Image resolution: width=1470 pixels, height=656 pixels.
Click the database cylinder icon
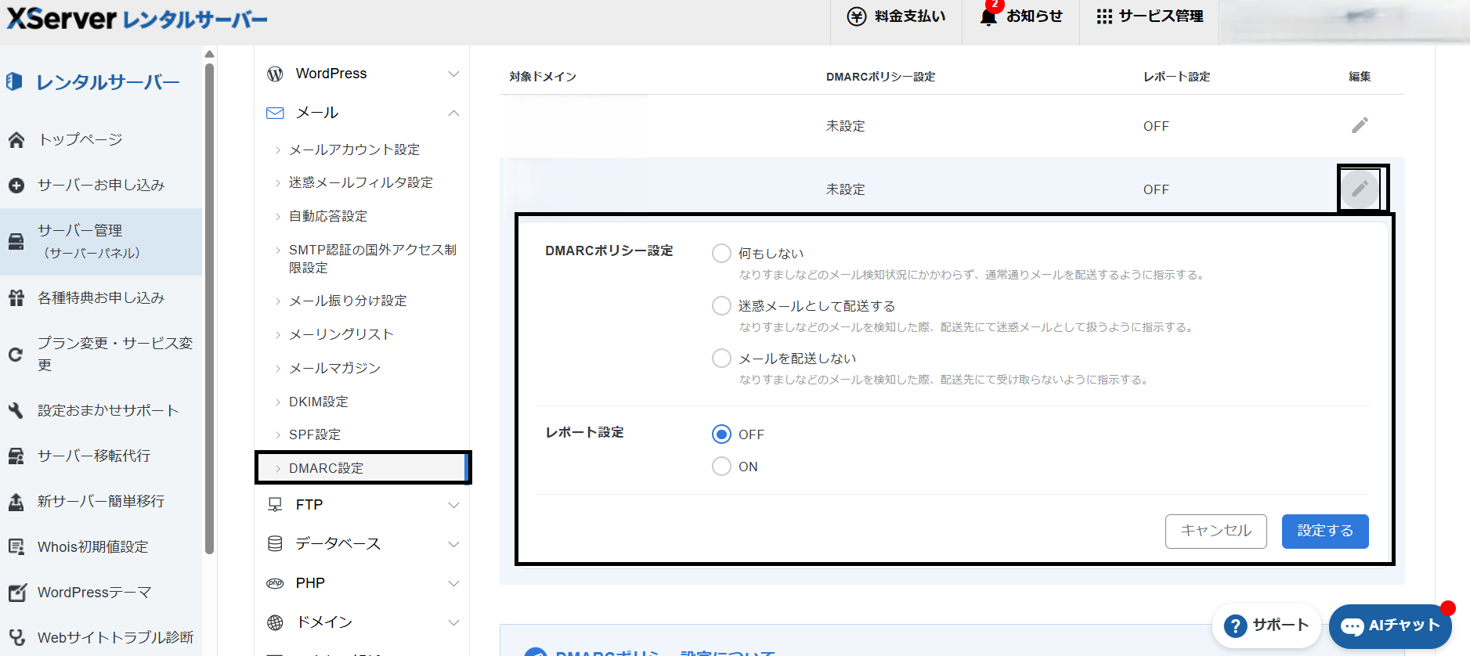tap(275, 543)
